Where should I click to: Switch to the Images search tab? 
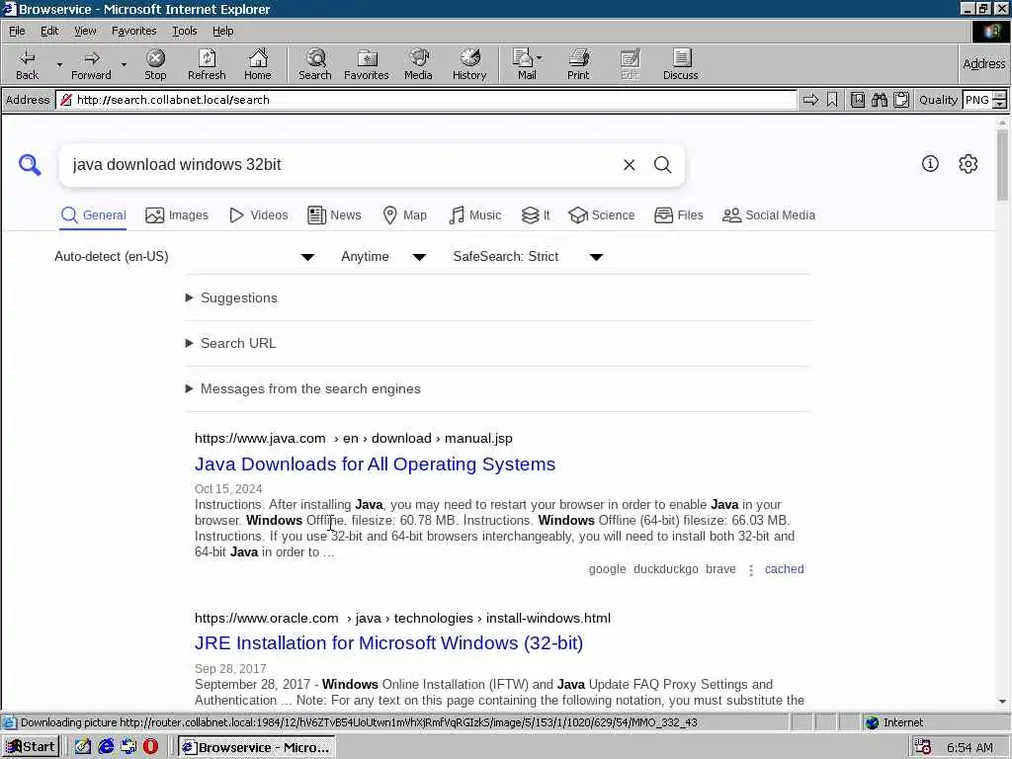(x=177, y=215)
